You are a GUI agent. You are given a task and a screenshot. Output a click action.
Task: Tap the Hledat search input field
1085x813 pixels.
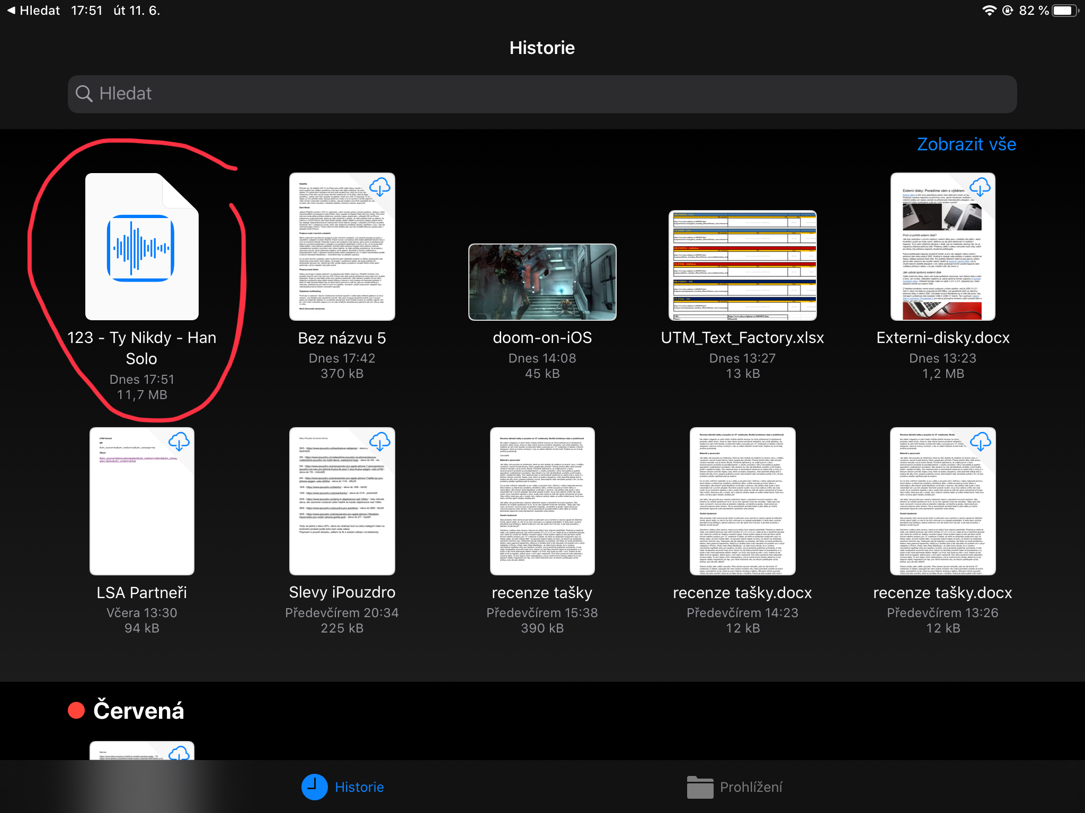542,94
